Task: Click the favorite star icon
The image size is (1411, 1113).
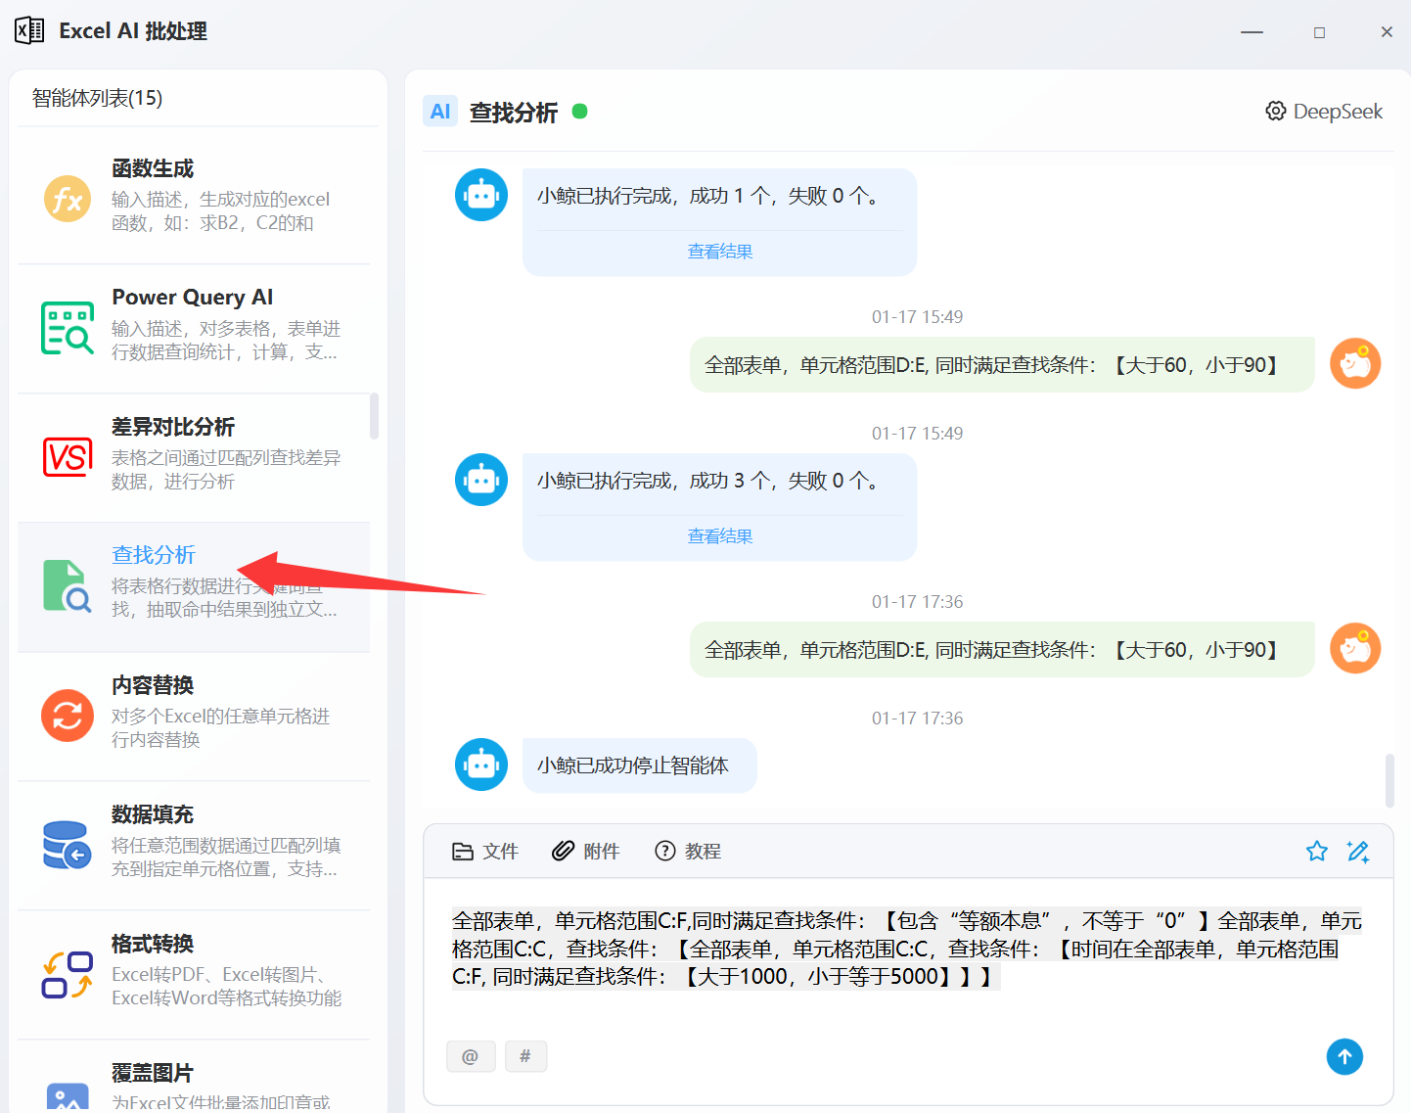Action: tap(1317, 851)
